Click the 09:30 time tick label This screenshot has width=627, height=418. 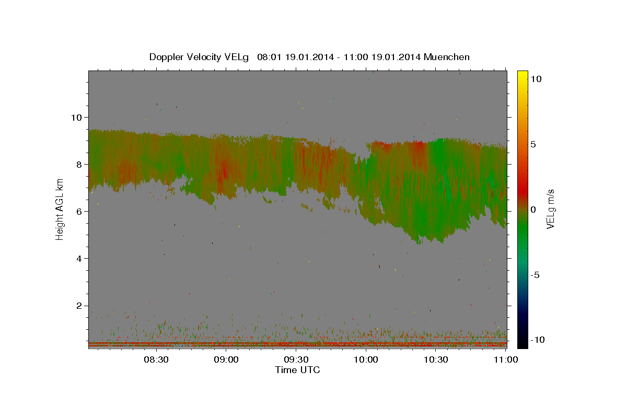(x=296, y=359)
